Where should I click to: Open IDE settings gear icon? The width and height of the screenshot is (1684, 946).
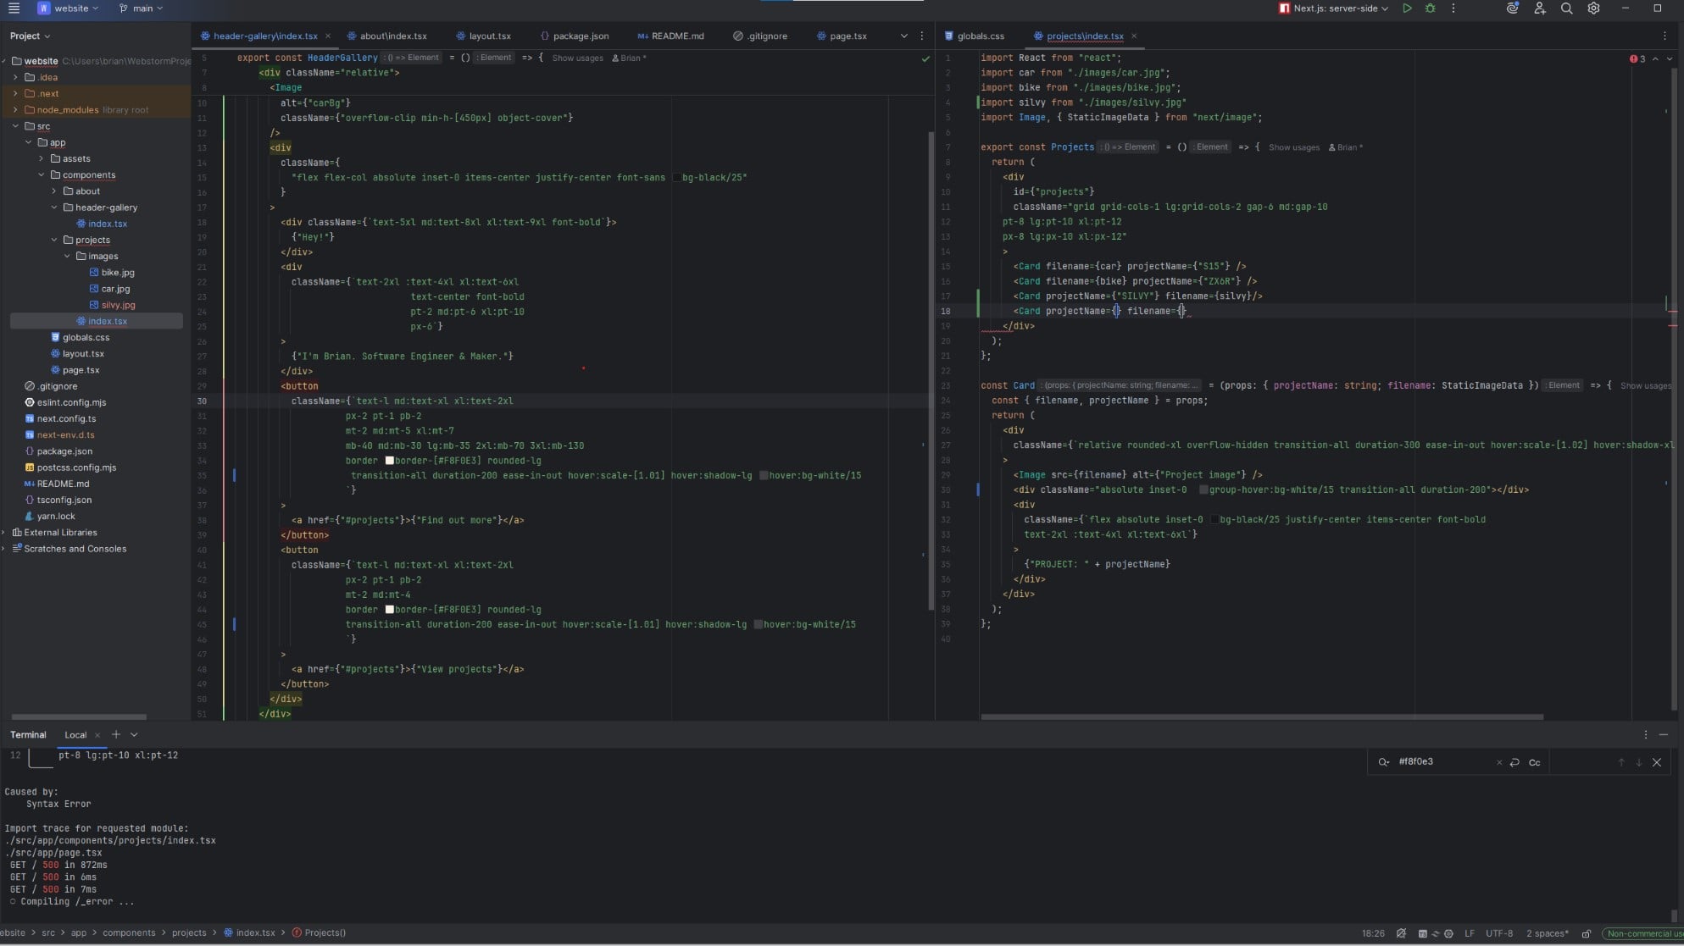click(x=1594, y=8)
